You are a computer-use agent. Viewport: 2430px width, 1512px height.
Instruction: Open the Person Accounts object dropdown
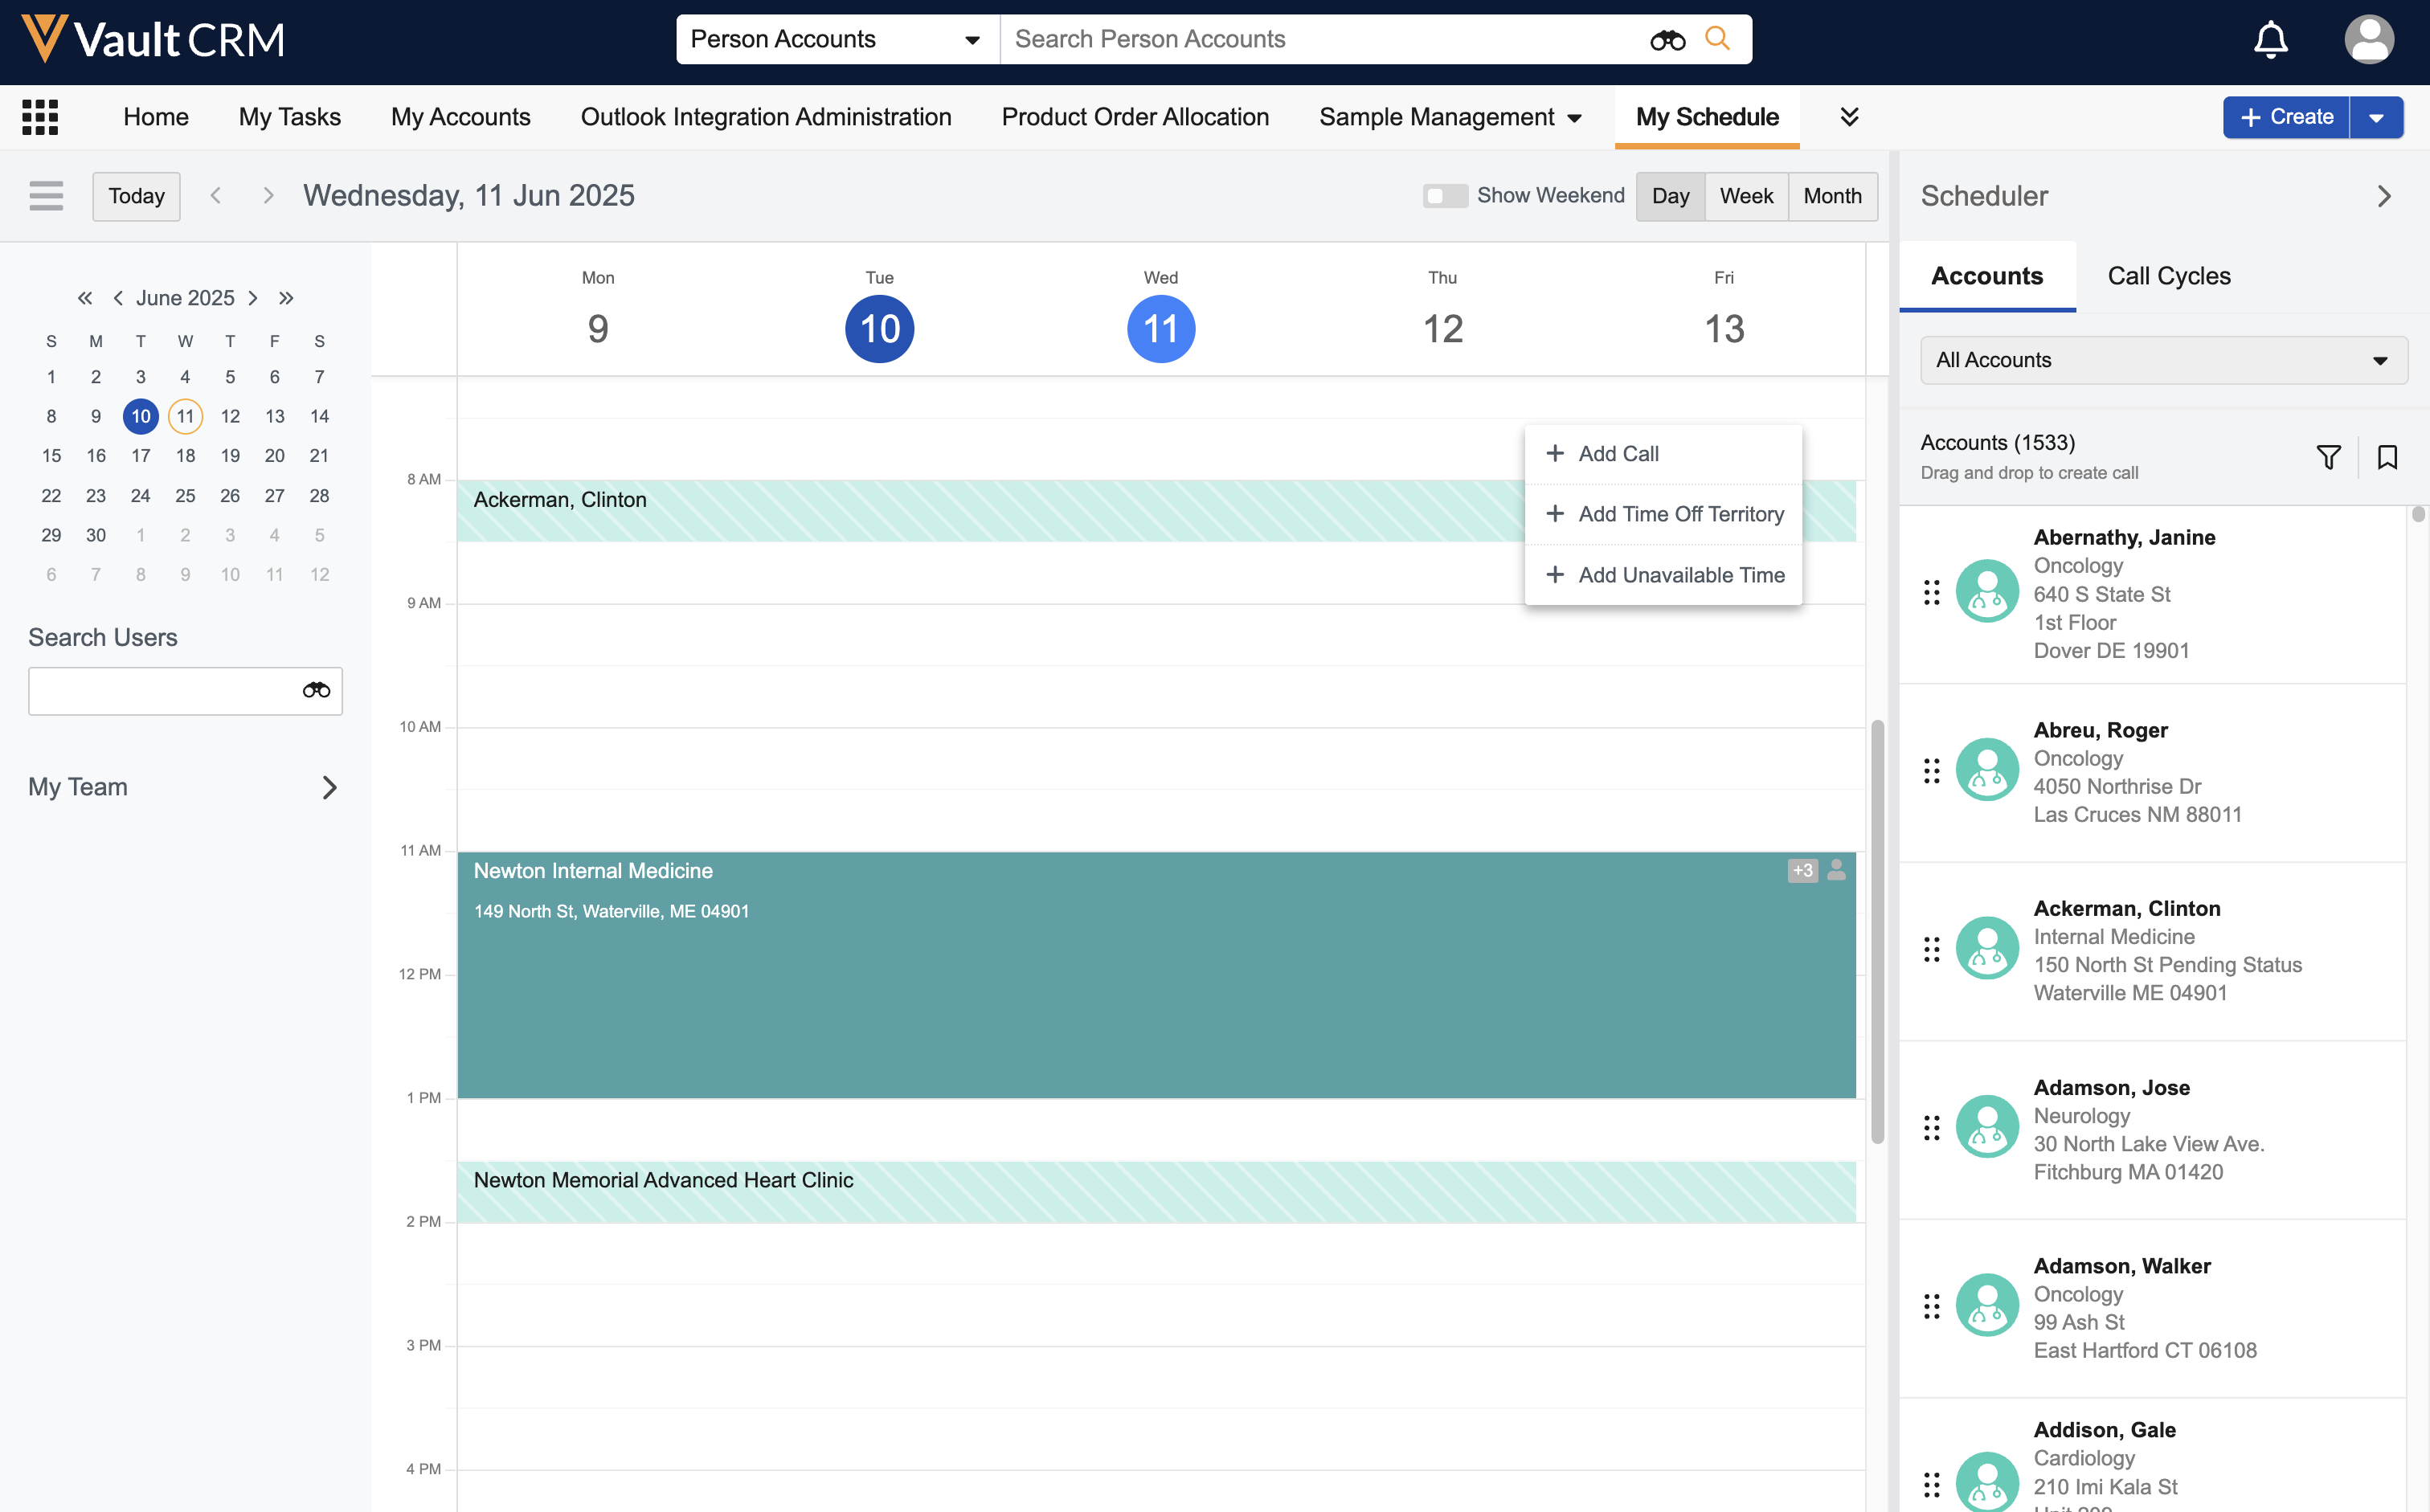(x=836, y=39)
